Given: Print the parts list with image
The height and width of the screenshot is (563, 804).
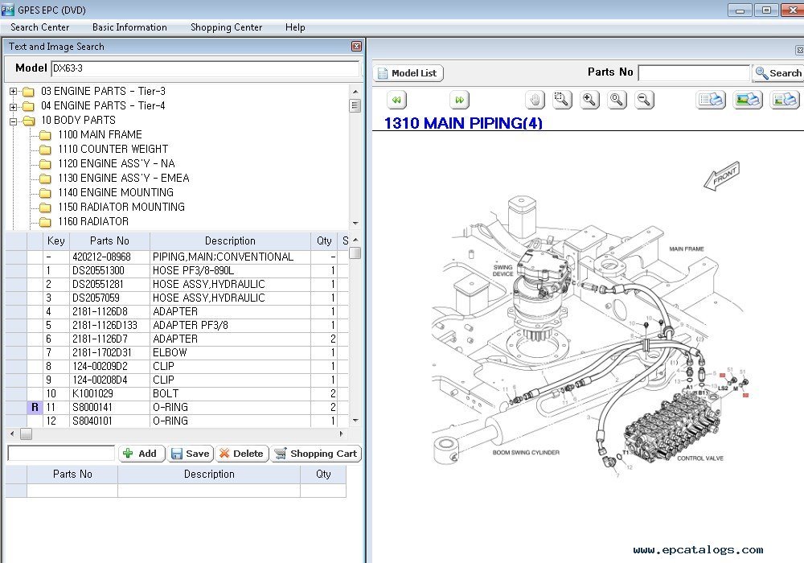Looking at the screenshot, I should coord(784,100).
